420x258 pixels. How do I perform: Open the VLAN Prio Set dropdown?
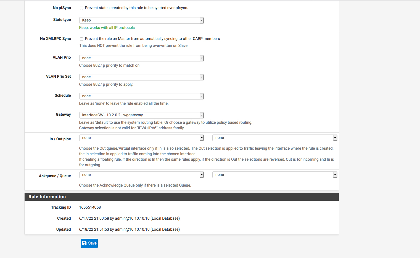click(141, 77)
